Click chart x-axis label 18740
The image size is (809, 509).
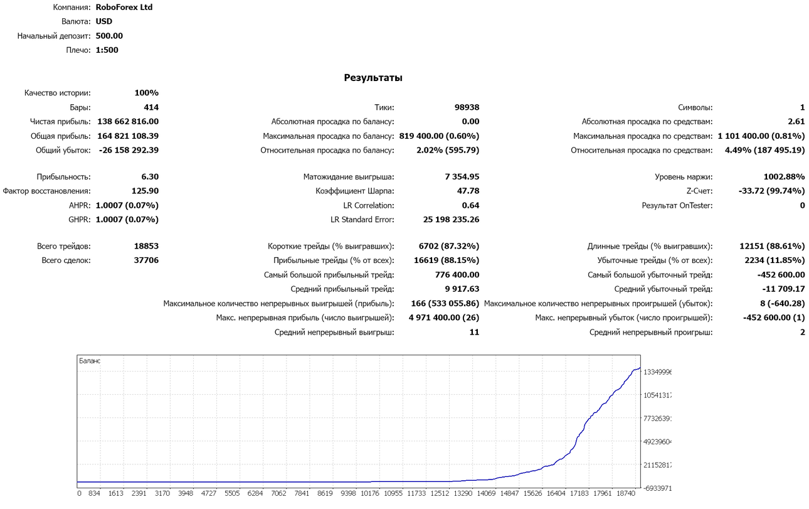coord(627,493)
